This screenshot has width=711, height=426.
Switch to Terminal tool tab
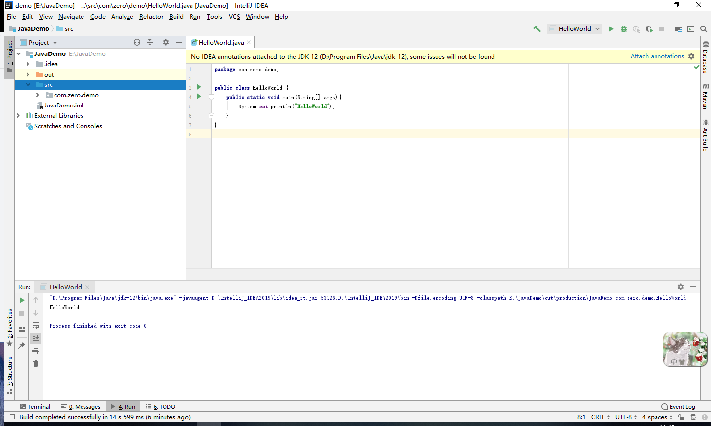[34, 407]
